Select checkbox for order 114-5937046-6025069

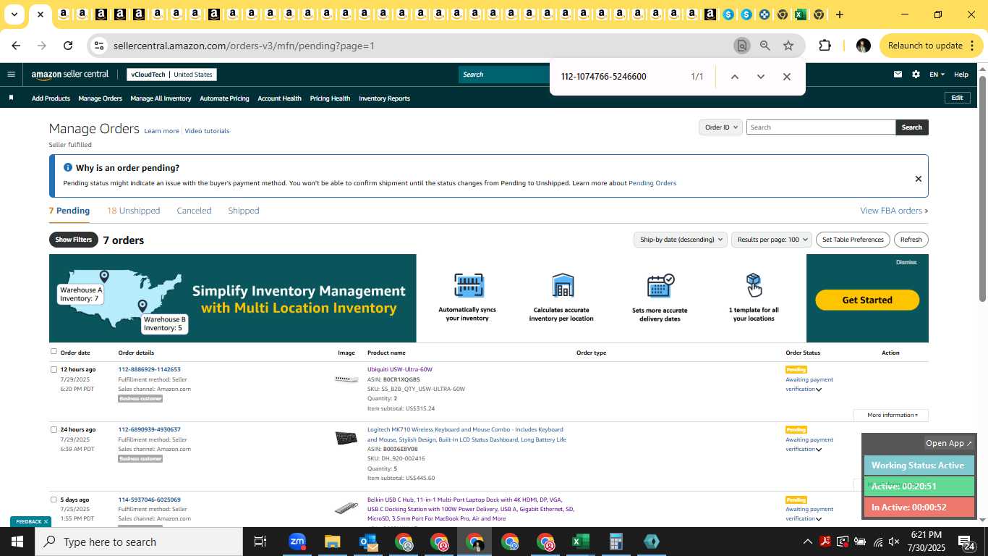tap(54, 500)
